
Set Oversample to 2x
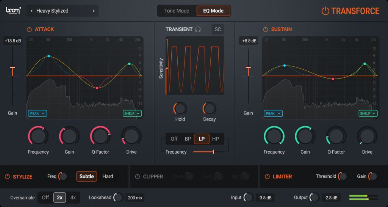(x=59, y=198)
